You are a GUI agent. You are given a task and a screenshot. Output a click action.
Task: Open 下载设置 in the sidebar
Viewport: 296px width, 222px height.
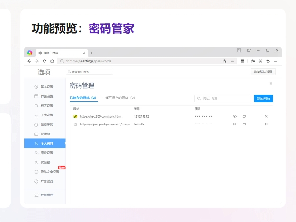click(x=45, y=115)
